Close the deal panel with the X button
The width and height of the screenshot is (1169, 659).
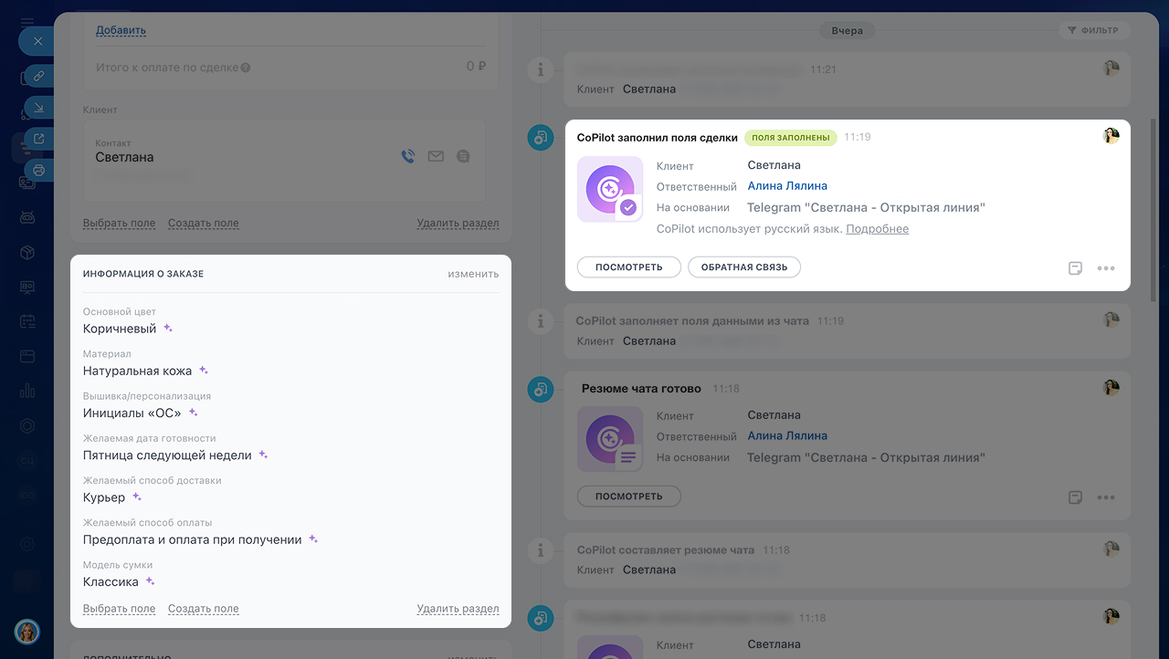[x=37, y=41]
